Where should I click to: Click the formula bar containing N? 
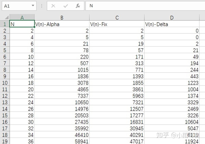tap(145, 6)
